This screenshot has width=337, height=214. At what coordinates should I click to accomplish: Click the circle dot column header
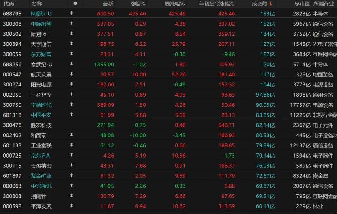(x=75, y=4)
